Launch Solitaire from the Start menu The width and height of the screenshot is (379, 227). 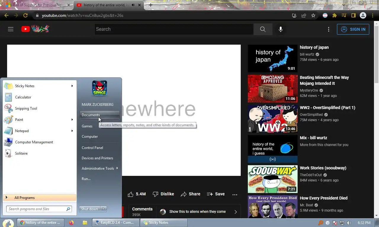39,153
